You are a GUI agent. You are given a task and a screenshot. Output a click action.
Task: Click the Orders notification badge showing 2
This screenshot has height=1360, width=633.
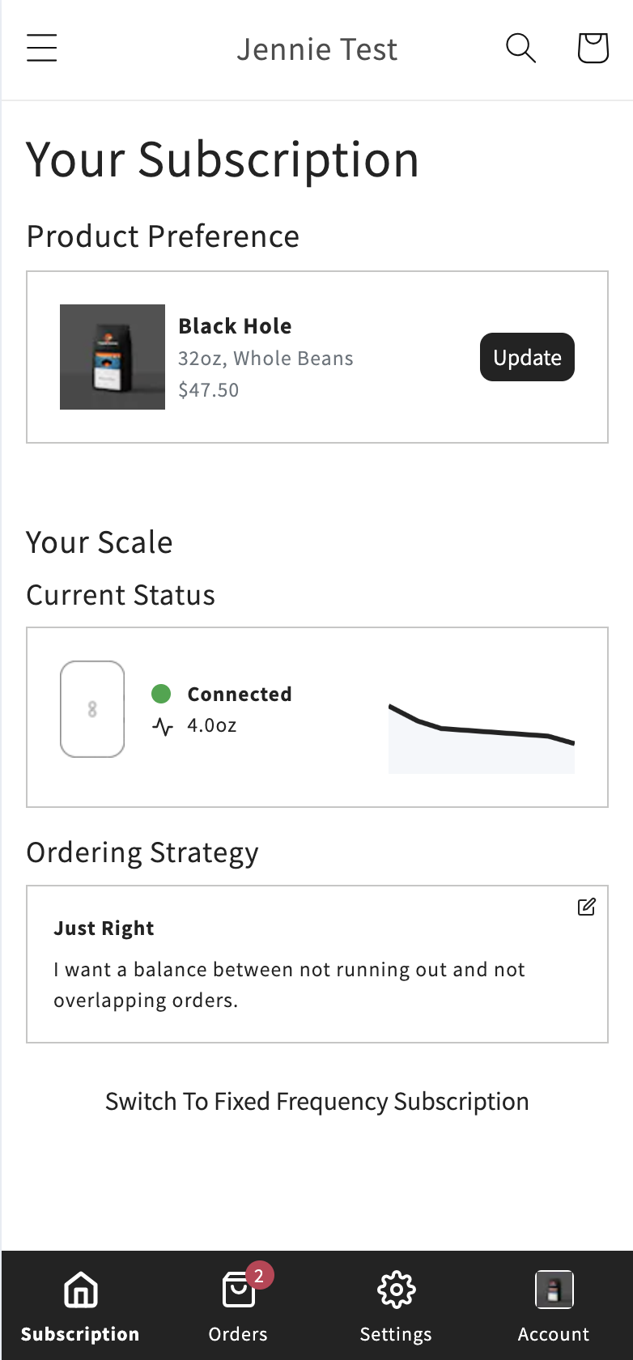[x=259, y=1277]
